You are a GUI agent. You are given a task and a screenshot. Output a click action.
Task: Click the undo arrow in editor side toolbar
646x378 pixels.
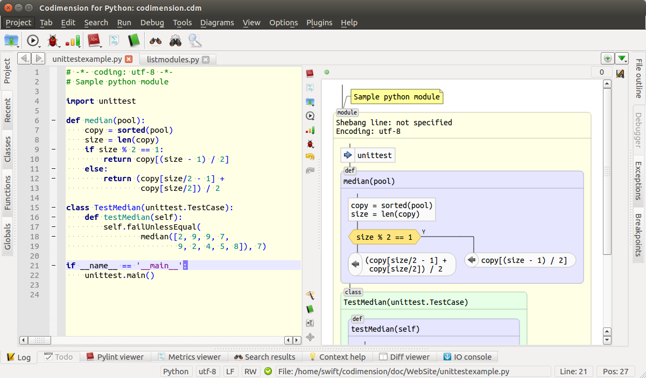310,156
